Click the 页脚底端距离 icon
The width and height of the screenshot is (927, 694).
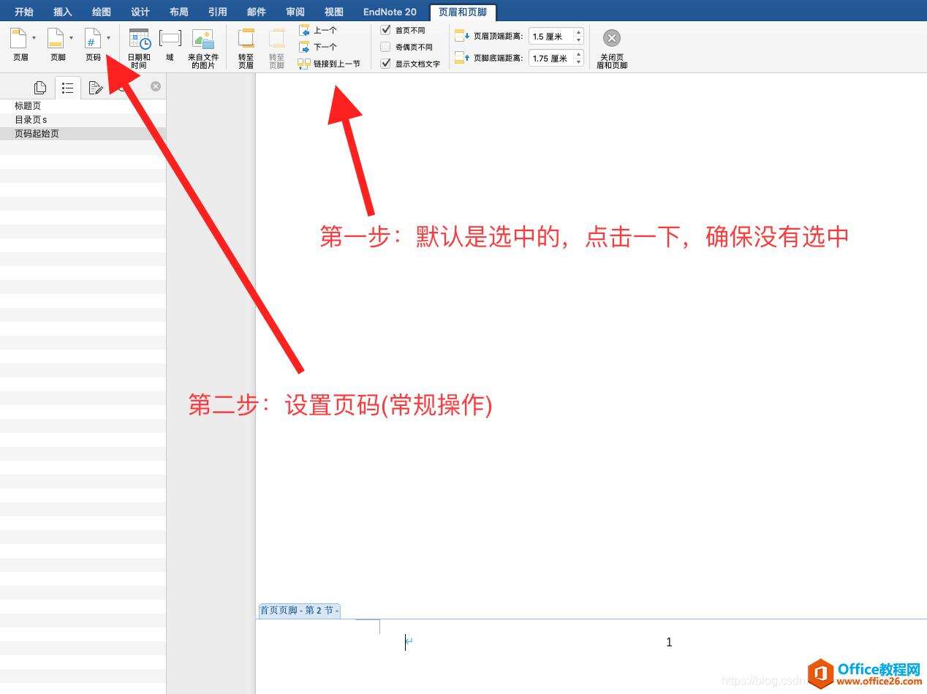[x=462, y=58]
